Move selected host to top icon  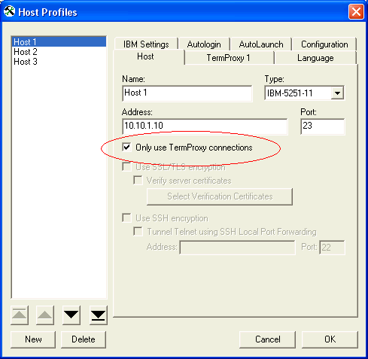(20, 315)
